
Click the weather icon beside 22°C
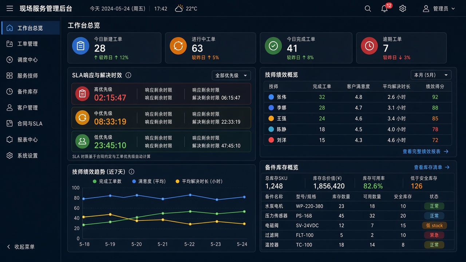tap(179, 8)
